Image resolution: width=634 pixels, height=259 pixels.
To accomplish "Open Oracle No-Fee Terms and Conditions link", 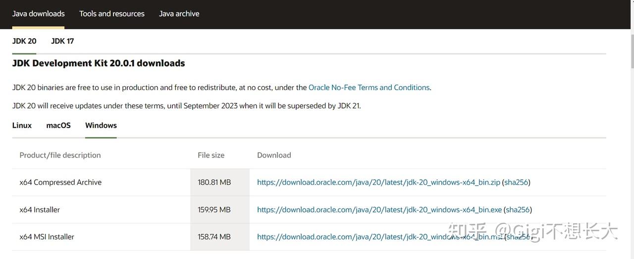I will [x=369, y=88].
